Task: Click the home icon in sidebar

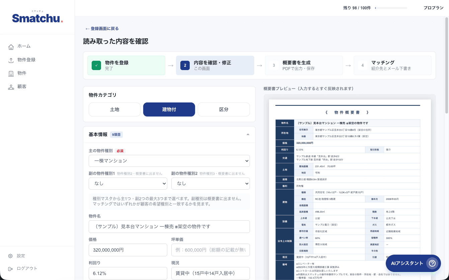Action: [11, 47]
